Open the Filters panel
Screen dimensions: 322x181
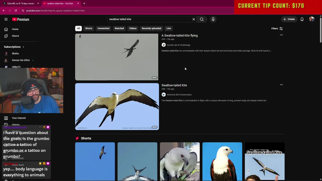pos(277,29)
